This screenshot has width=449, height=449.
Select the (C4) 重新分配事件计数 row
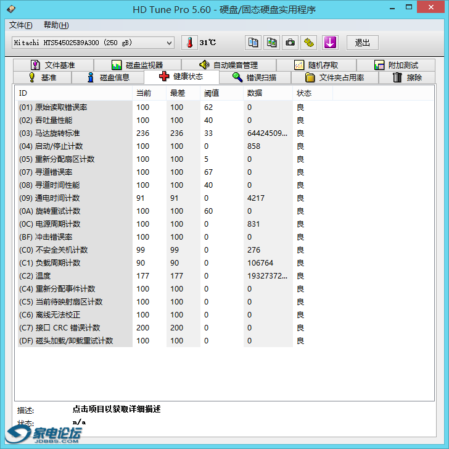pos(175,288)
